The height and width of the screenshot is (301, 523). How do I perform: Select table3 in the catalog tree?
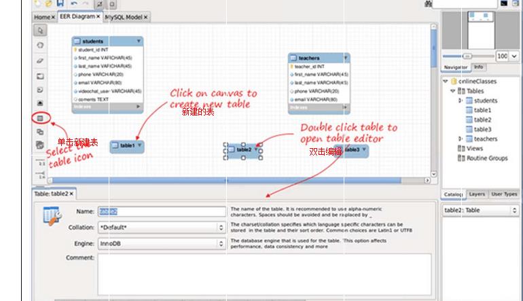[x=482, y=129]
